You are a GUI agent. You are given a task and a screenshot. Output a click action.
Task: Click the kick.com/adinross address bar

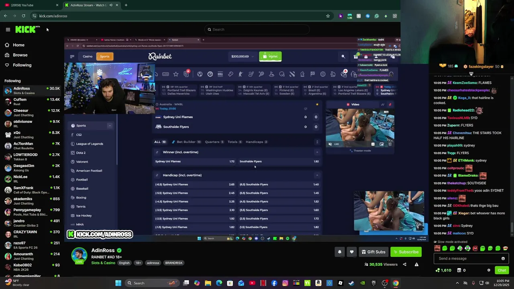pos(181,16)
